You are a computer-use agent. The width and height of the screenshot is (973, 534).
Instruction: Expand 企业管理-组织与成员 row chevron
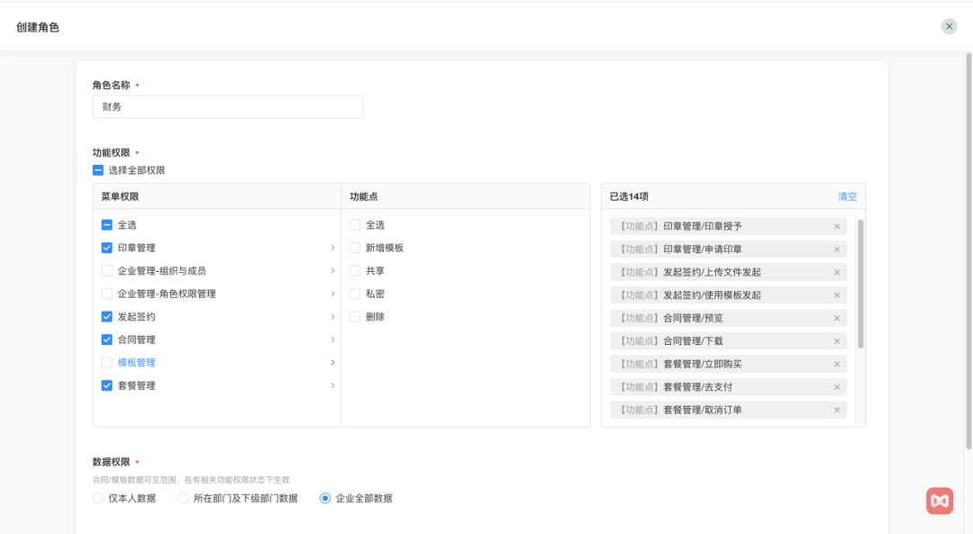(x=332, y=270)
